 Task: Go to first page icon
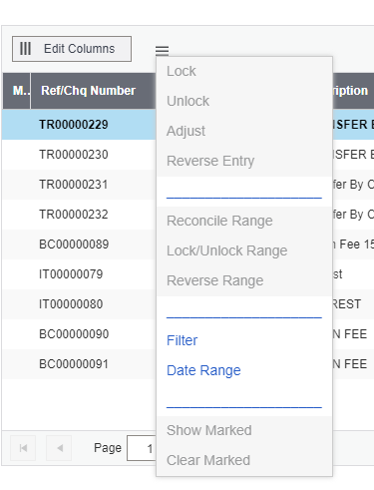coord(23,448)
